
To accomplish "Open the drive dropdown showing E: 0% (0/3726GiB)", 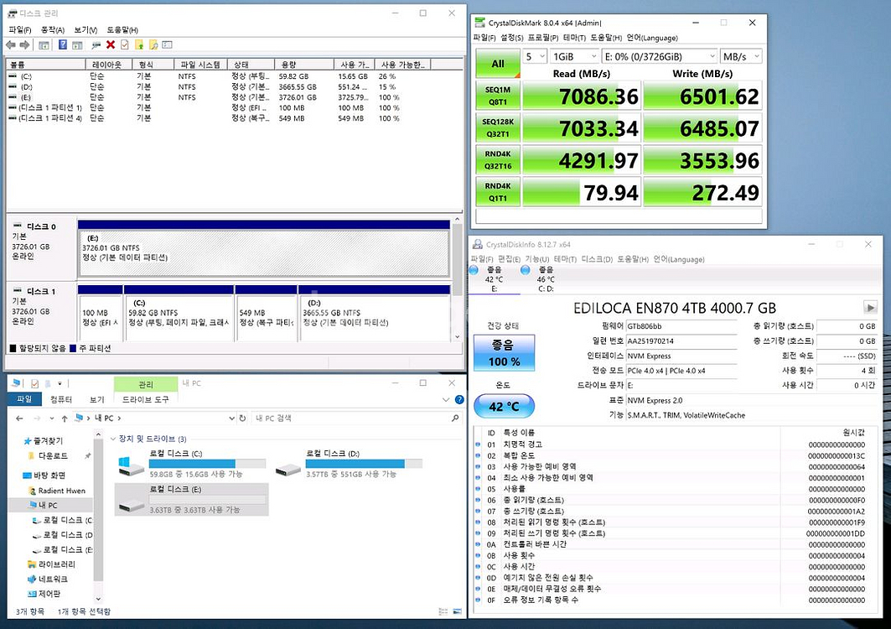I will click(659, 56).
